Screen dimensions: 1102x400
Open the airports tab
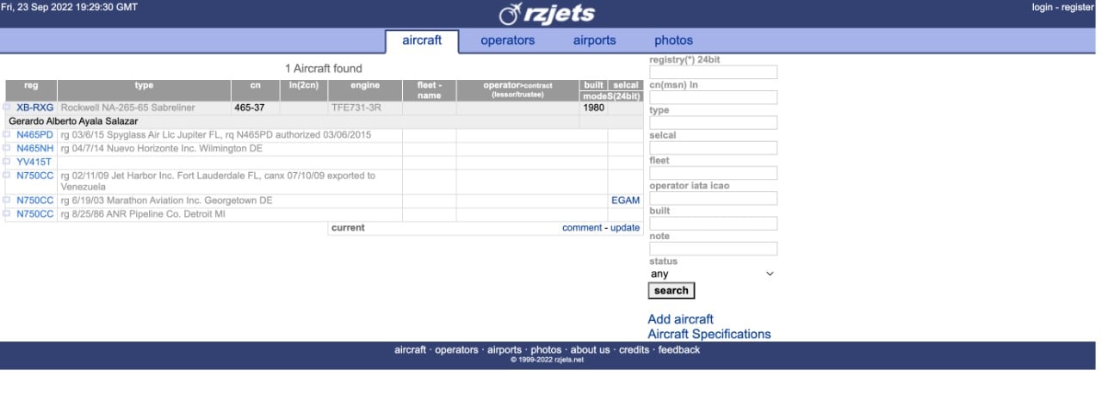tap(594, 40)
